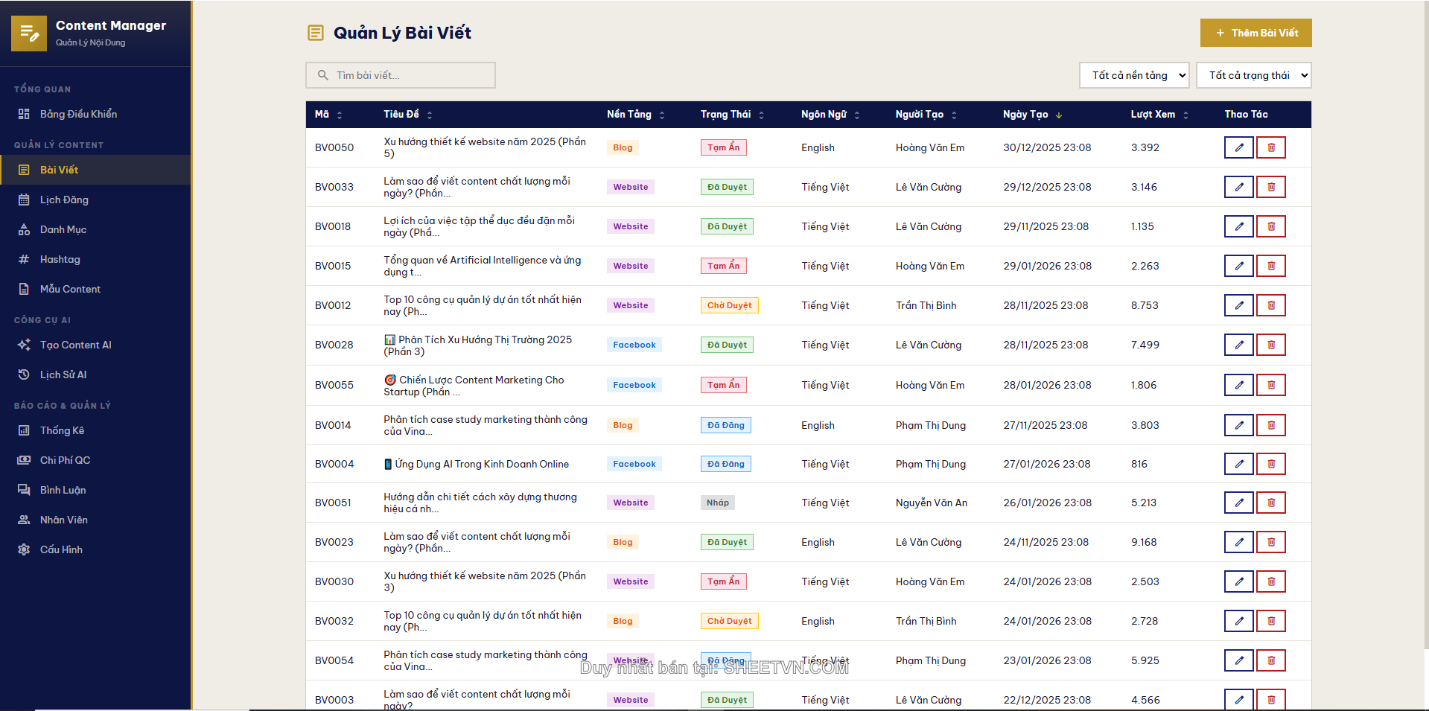
Task: Delete article BV0004 with trash icon
Action: point(1270,464)
